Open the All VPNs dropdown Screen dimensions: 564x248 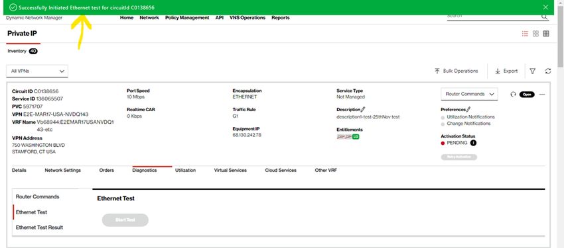(37, 71)
